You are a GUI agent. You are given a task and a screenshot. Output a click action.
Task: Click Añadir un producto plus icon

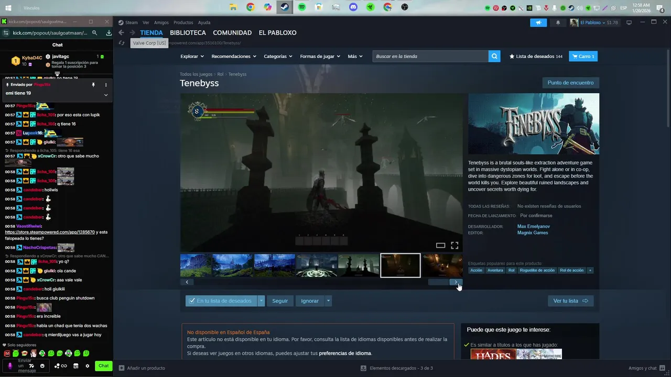[x=122, y=368]
